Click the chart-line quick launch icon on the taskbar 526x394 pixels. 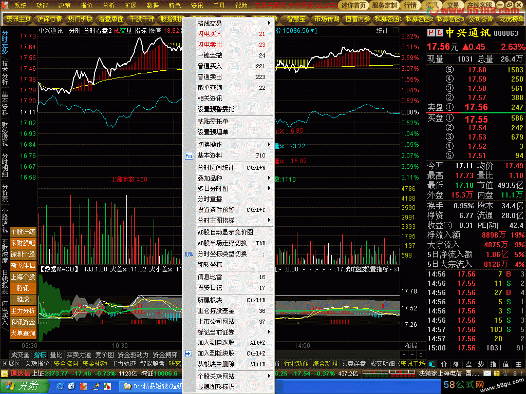point(96,386)
